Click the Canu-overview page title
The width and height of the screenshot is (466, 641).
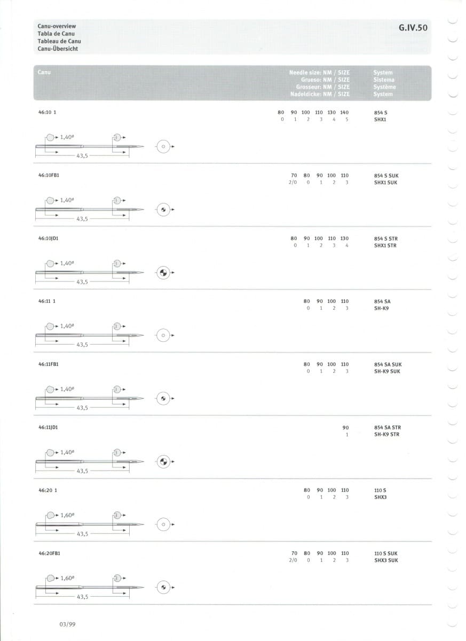57,26
